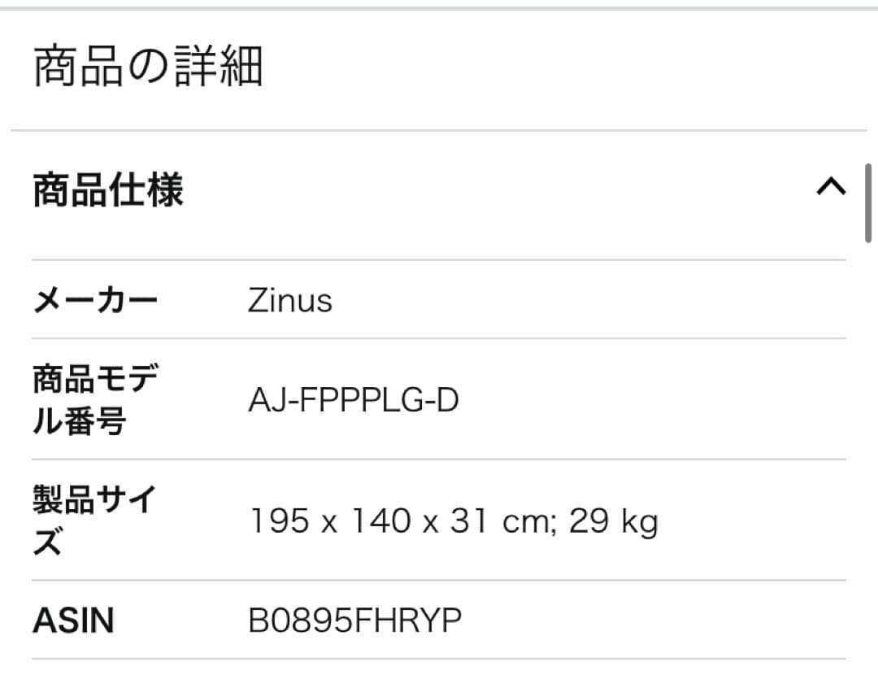Viewport: 878px width, 675px height.
Task: Click the separator line above ASIN
Action: pyautogui.click(x=439, y=579)
